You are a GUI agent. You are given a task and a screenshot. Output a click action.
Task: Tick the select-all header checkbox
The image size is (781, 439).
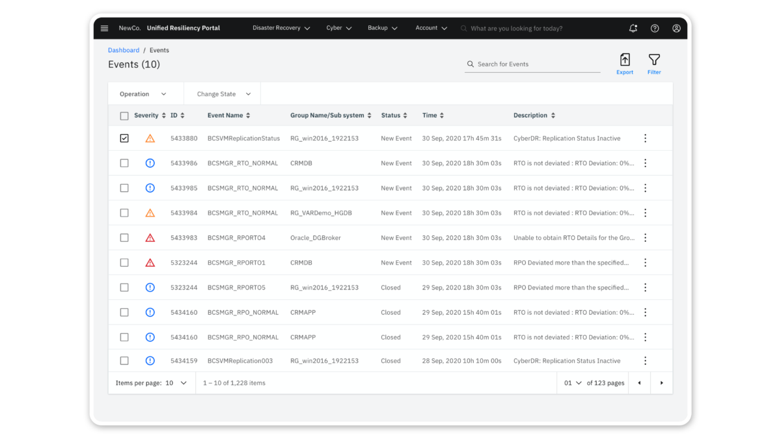click(124, 116)
